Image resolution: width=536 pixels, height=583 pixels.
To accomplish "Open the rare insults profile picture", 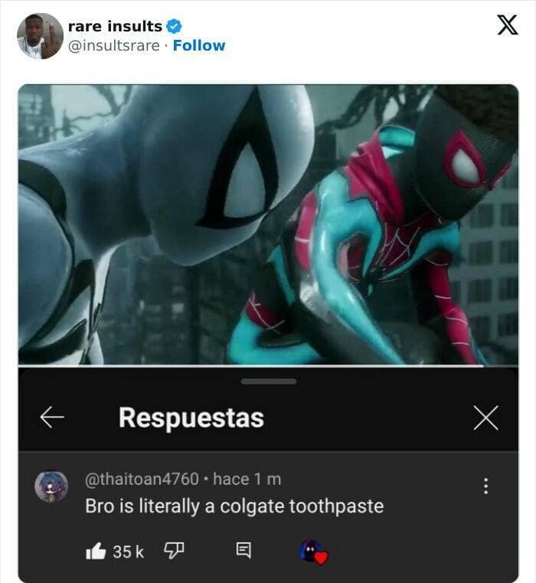I will click(40, 37).
